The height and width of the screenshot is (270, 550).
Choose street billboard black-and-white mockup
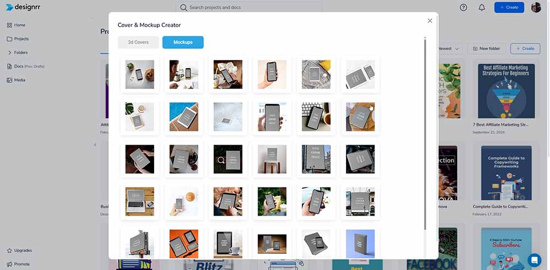point(360,202)
